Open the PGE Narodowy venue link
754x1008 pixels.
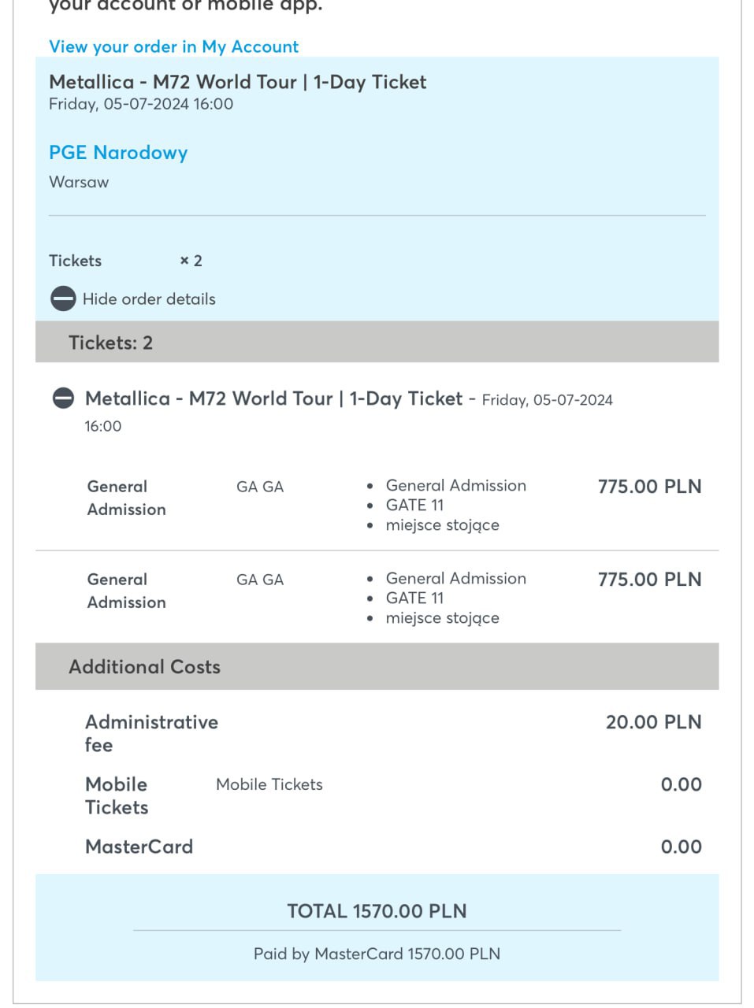pyautogui.click(x=118, y=152)
